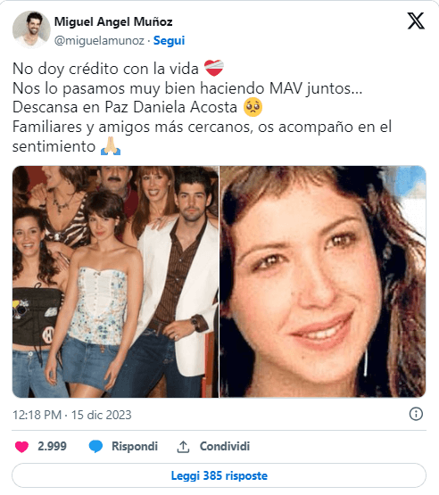
Task: Click the pleading face emoji
Action: pos(253,107)
